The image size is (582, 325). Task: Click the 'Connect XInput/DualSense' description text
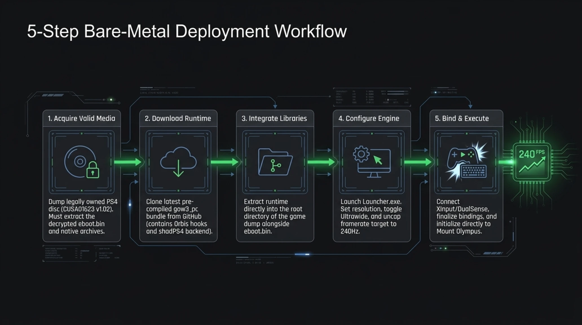(466, 216)
